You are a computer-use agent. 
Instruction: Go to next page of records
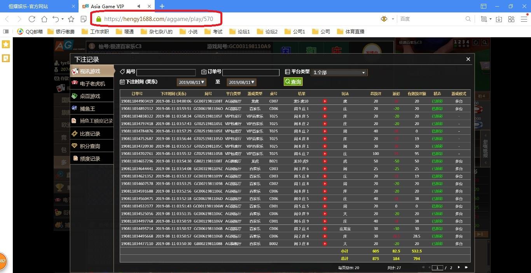[x=459, y=268]
